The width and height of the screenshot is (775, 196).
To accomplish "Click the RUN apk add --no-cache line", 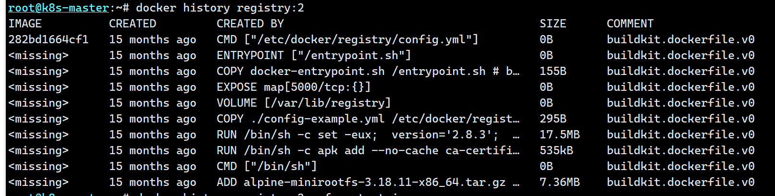I will tap(368, 150).
